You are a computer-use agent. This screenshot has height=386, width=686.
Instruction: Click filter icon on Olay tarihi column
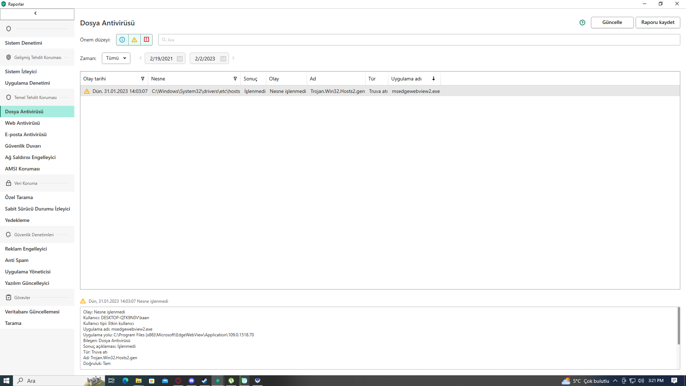pos(143,79)
